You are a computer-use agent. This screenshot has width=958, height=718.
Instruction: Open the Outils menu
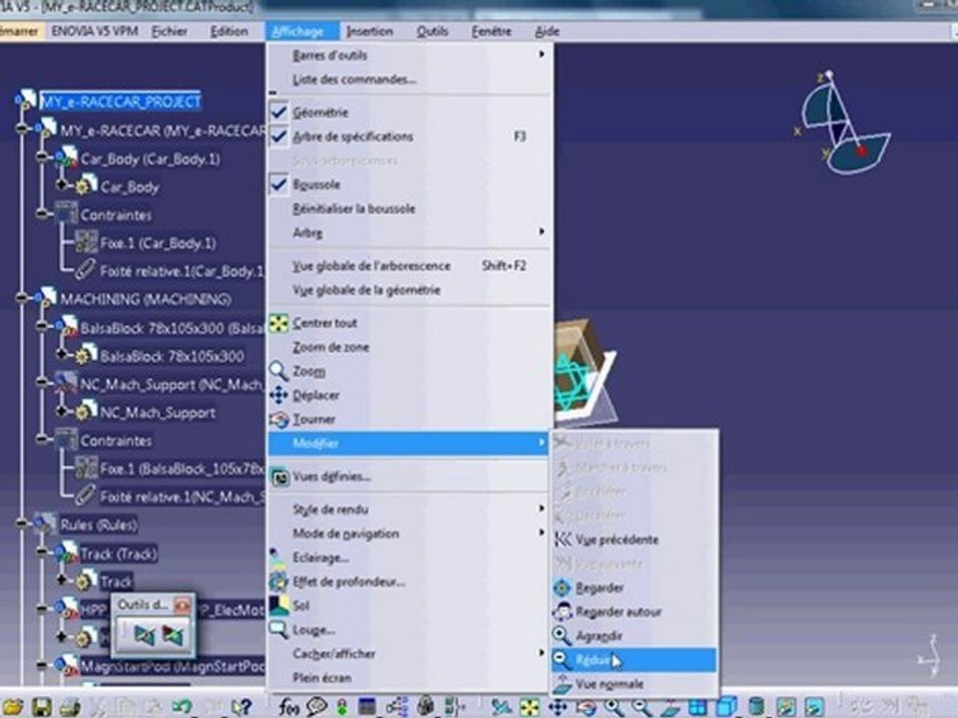click(x=432, y=31)
